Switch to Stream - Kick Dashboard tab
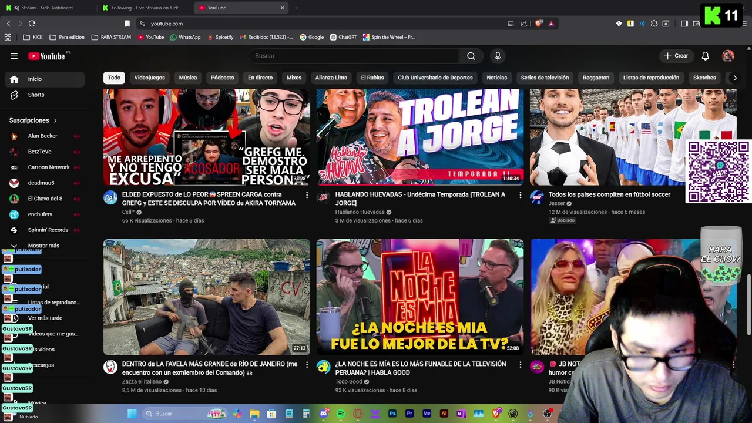The image size is (752, 423). [x=46, y=8]
